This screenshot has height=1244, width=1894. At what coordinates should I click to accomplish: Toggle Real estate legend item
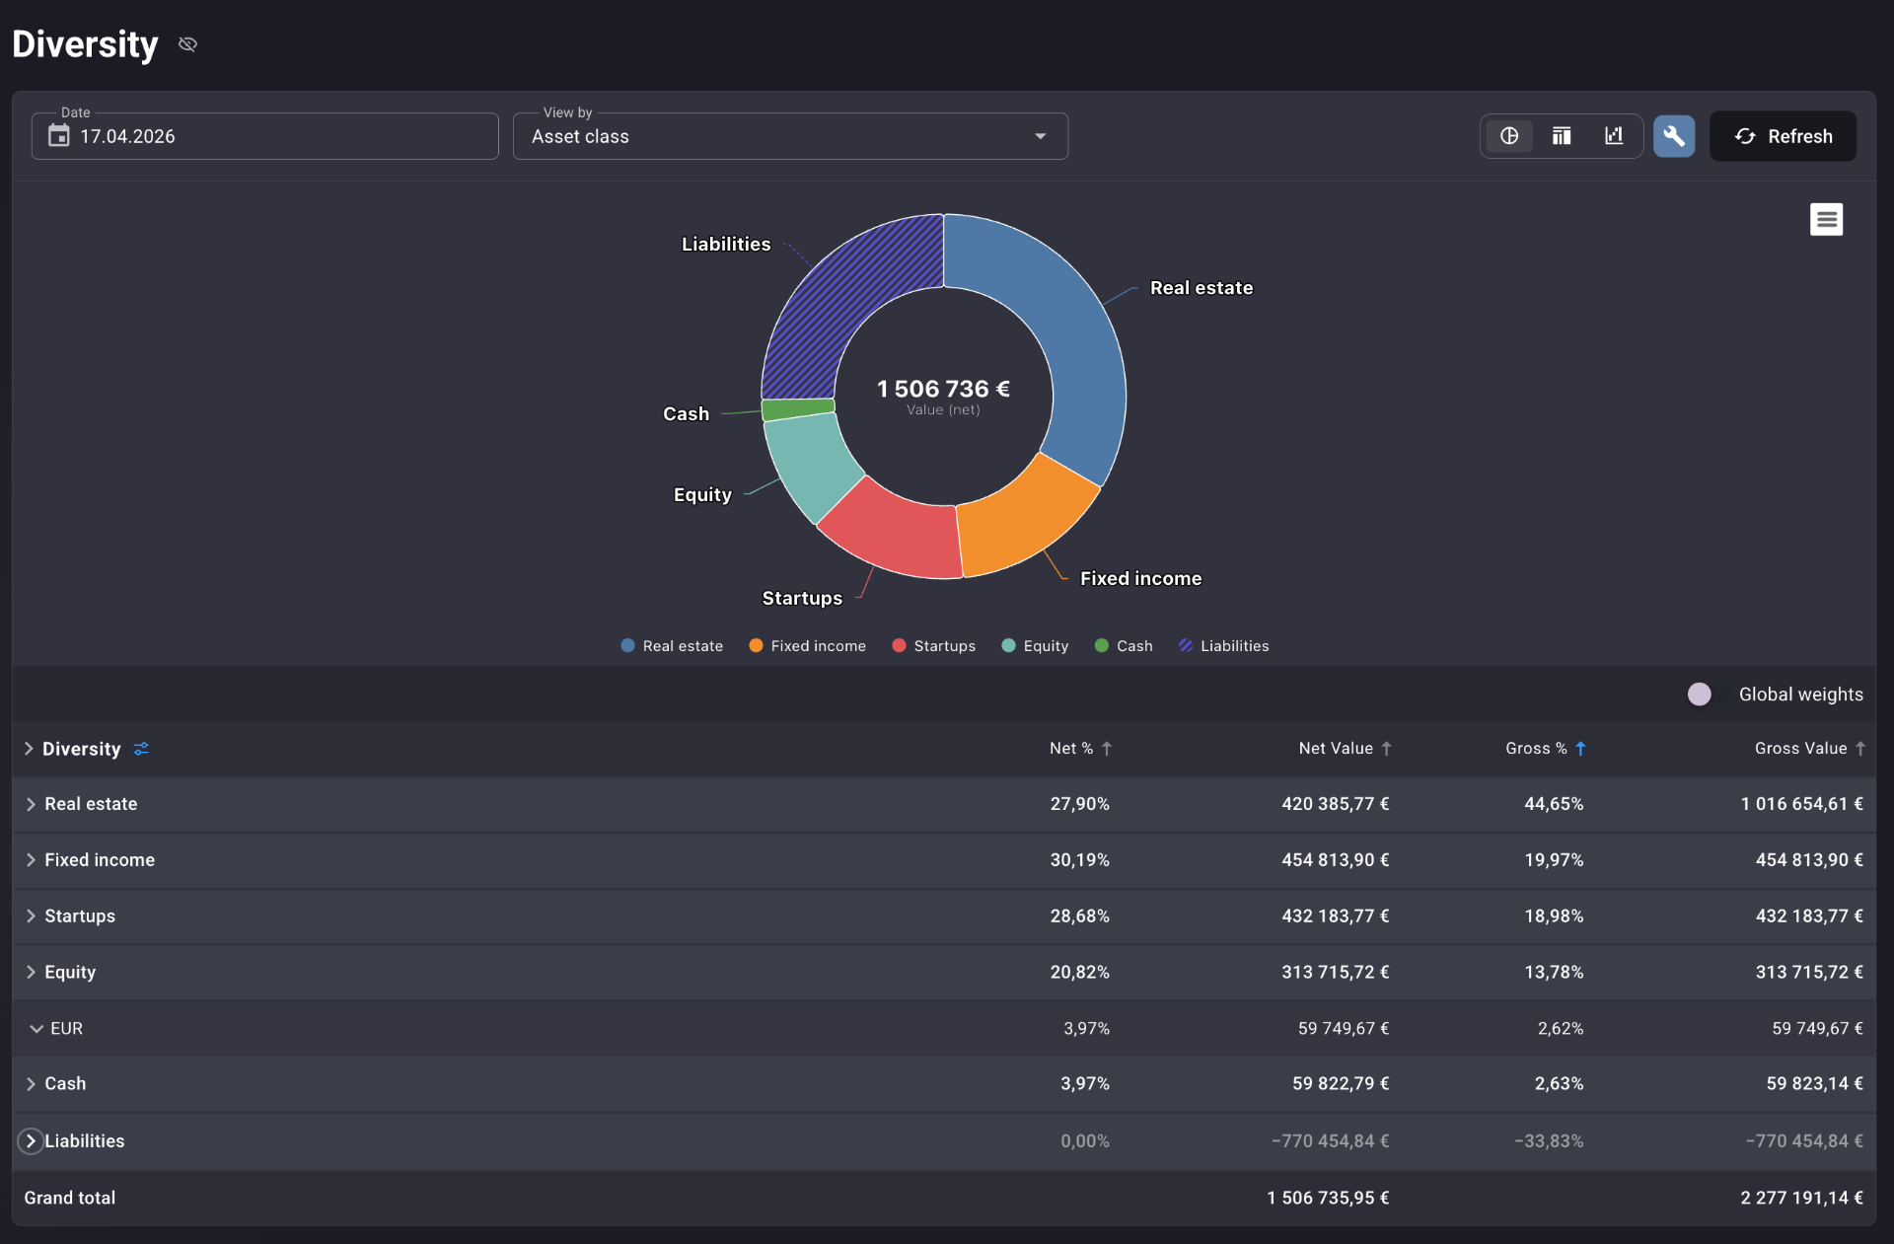(672, 646)
